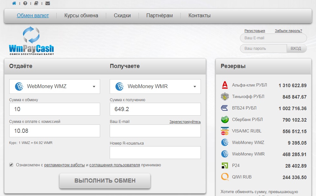Click the QIWI RUB reserve icon
The image size is (316, 196).
point(225,177)
